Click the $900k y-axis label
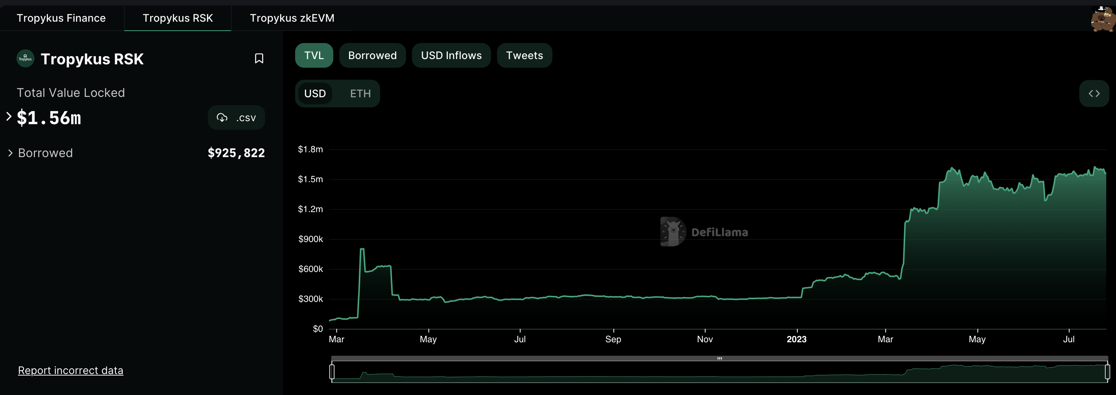1116x395 pixels. [x=310, y=239]
